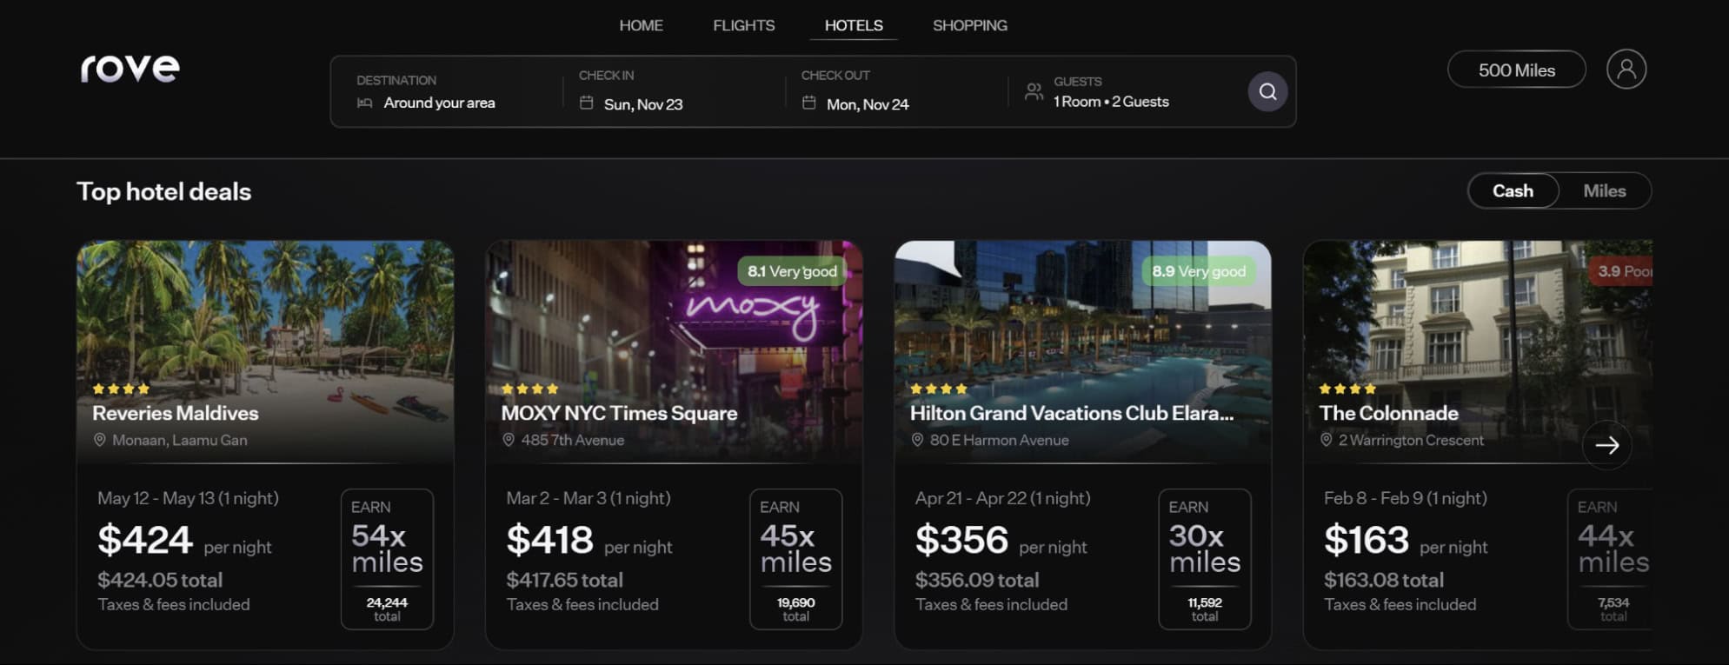1729x665 pixels.
Task: Click the $424 per night price
Action: [184, 541]
